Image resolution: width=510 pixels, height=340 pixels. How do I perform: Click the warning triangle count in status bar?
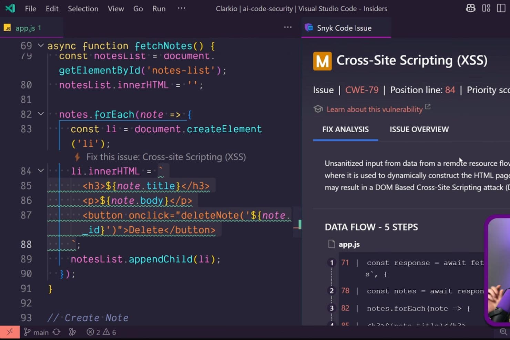click(x=109, y=332)
